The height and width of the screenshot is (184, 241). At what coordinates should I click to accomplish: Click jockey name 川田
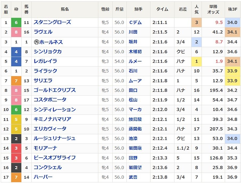tap(133, 32)
